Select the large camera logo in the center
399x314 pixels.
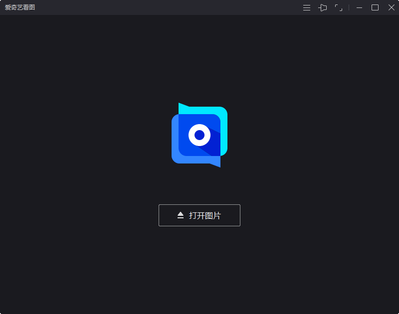click(199, 135)
